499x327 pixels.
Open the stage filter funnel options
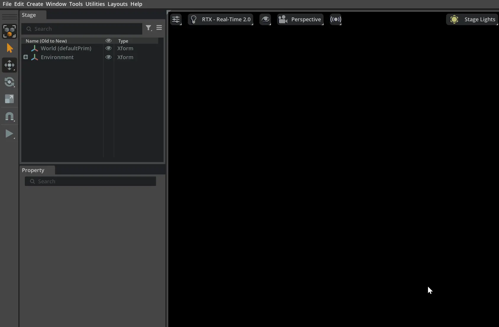tap(149, 28)
